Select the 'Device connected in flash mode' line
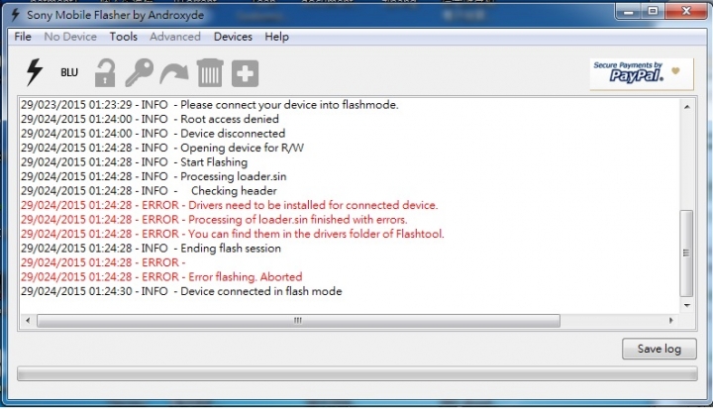This screenshot has width=713, height=409. click(181, 291)
